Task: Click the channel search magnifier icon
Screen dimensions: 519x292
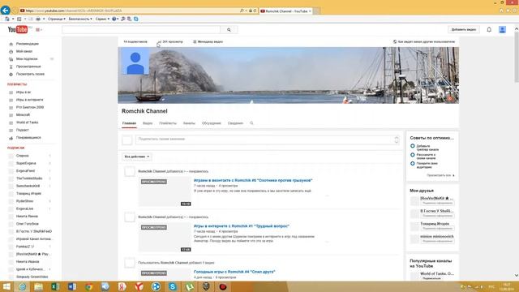Action: (251, 123)
